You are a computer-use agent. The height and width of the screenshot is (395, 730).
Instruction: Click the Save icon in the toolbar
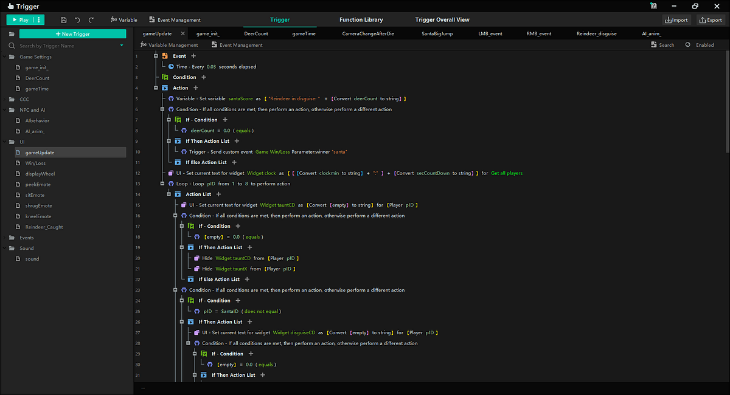(x=63, y=19)
